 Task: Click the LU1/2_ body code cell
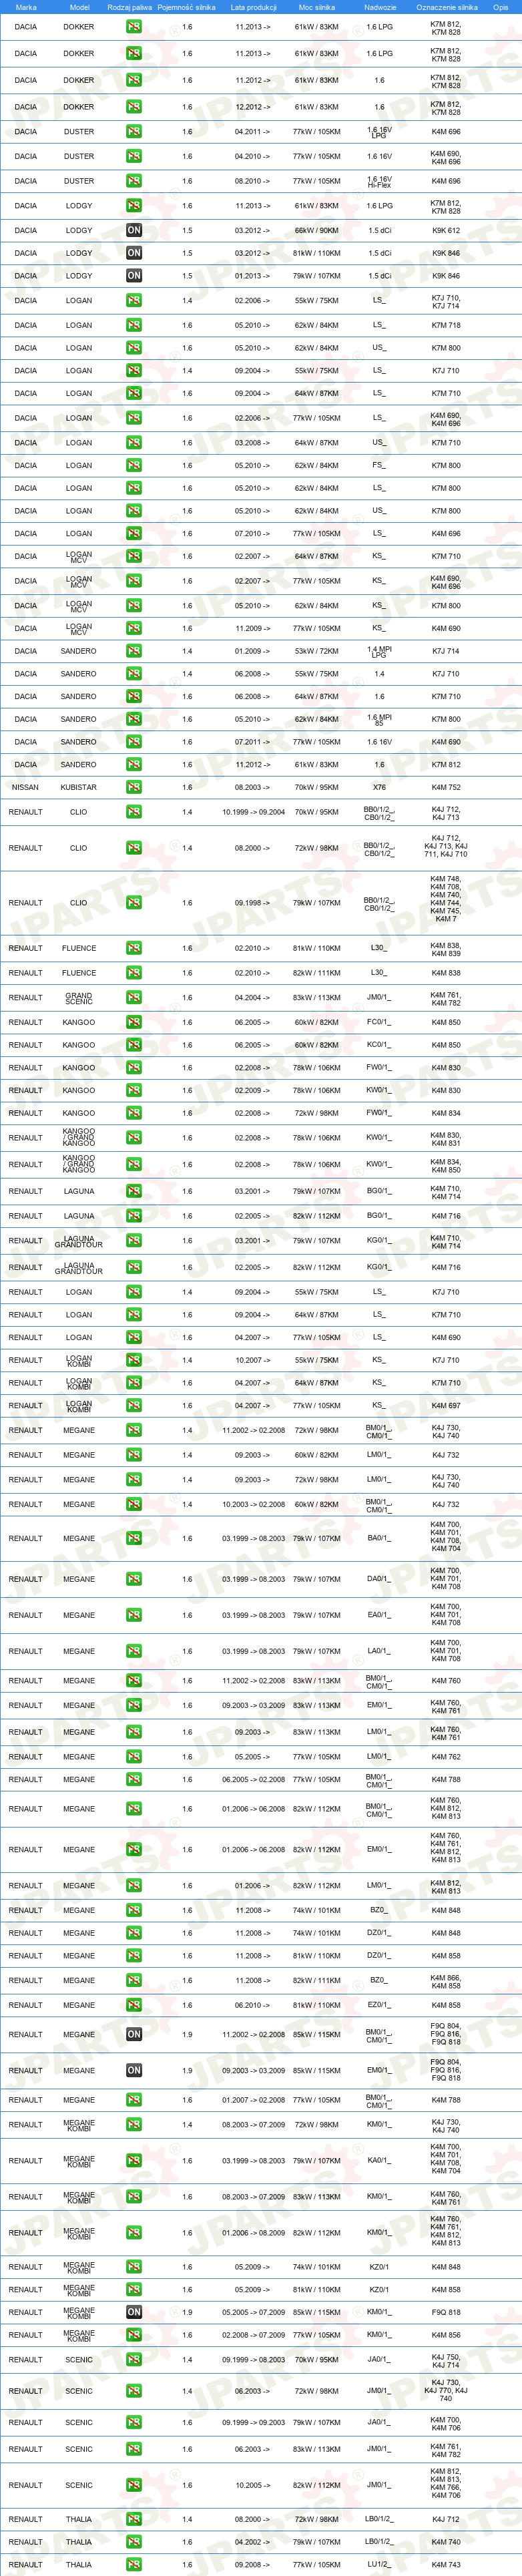[380, 2565]
